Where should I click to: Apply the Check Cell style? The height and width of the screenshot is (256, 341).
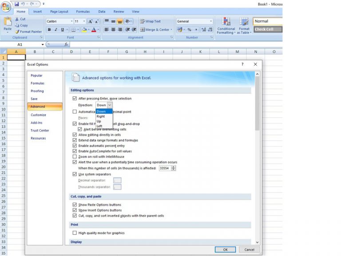pos(267,29)
